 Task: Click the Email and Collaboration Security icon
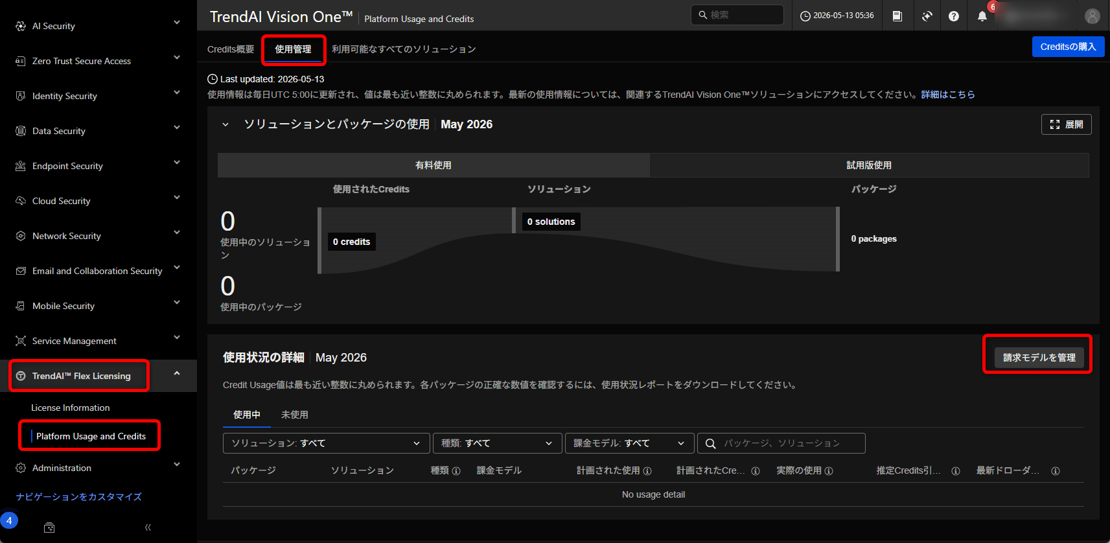click(x=21, y=271)
